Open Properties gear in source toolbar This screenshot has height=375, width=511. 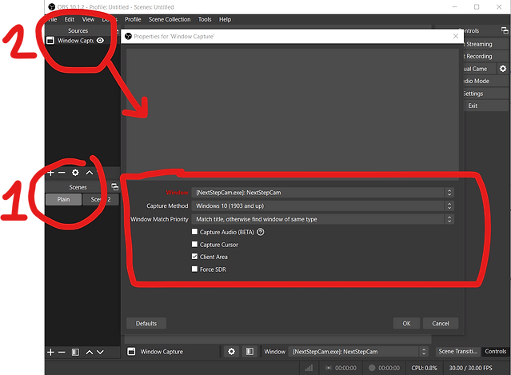pyautogui.click(x=231, y=352)
